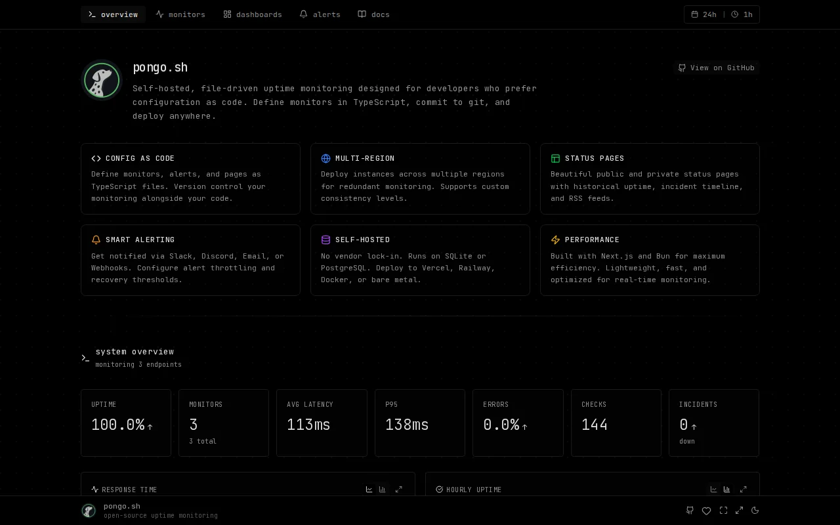
Task: Click the ERRORS 0.0% value
Action: click(501, 425)
